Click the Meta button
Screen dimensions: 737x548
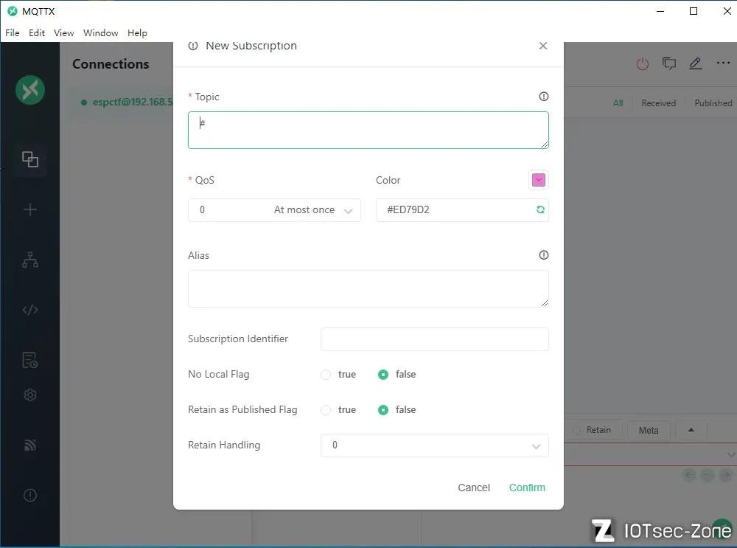coord(649,431)
